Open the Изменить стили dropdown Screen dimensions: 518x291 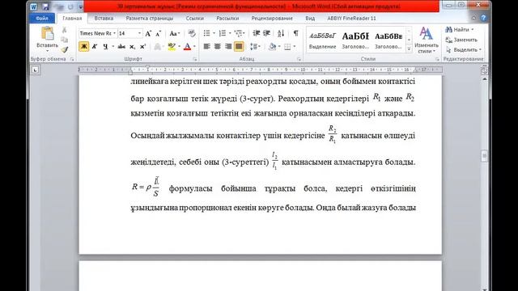pyautogui.click(x=427, y=40)
